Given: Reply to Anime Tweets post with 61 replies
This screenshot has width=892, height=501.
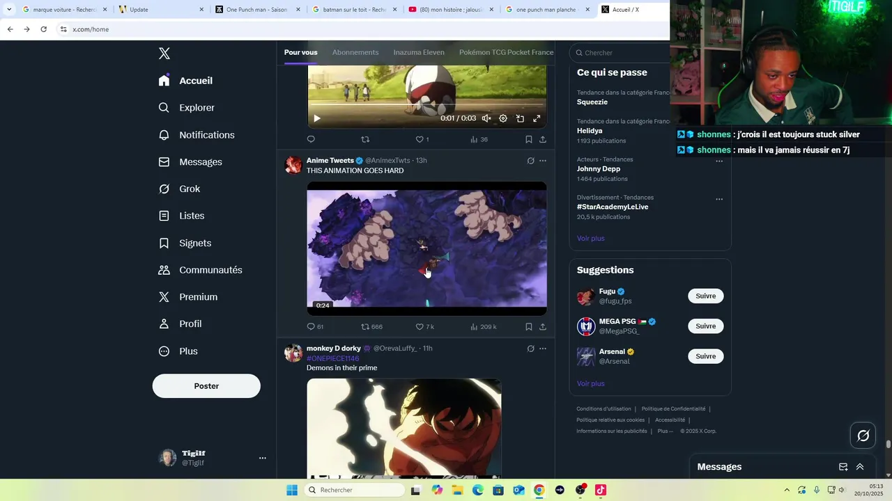Looking at the screenshot, I should tap(315, 326).
